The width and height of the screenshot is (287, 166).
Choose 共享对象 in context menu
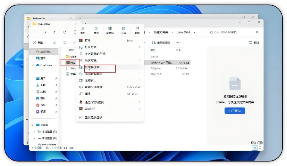click(x=110, y=60)
